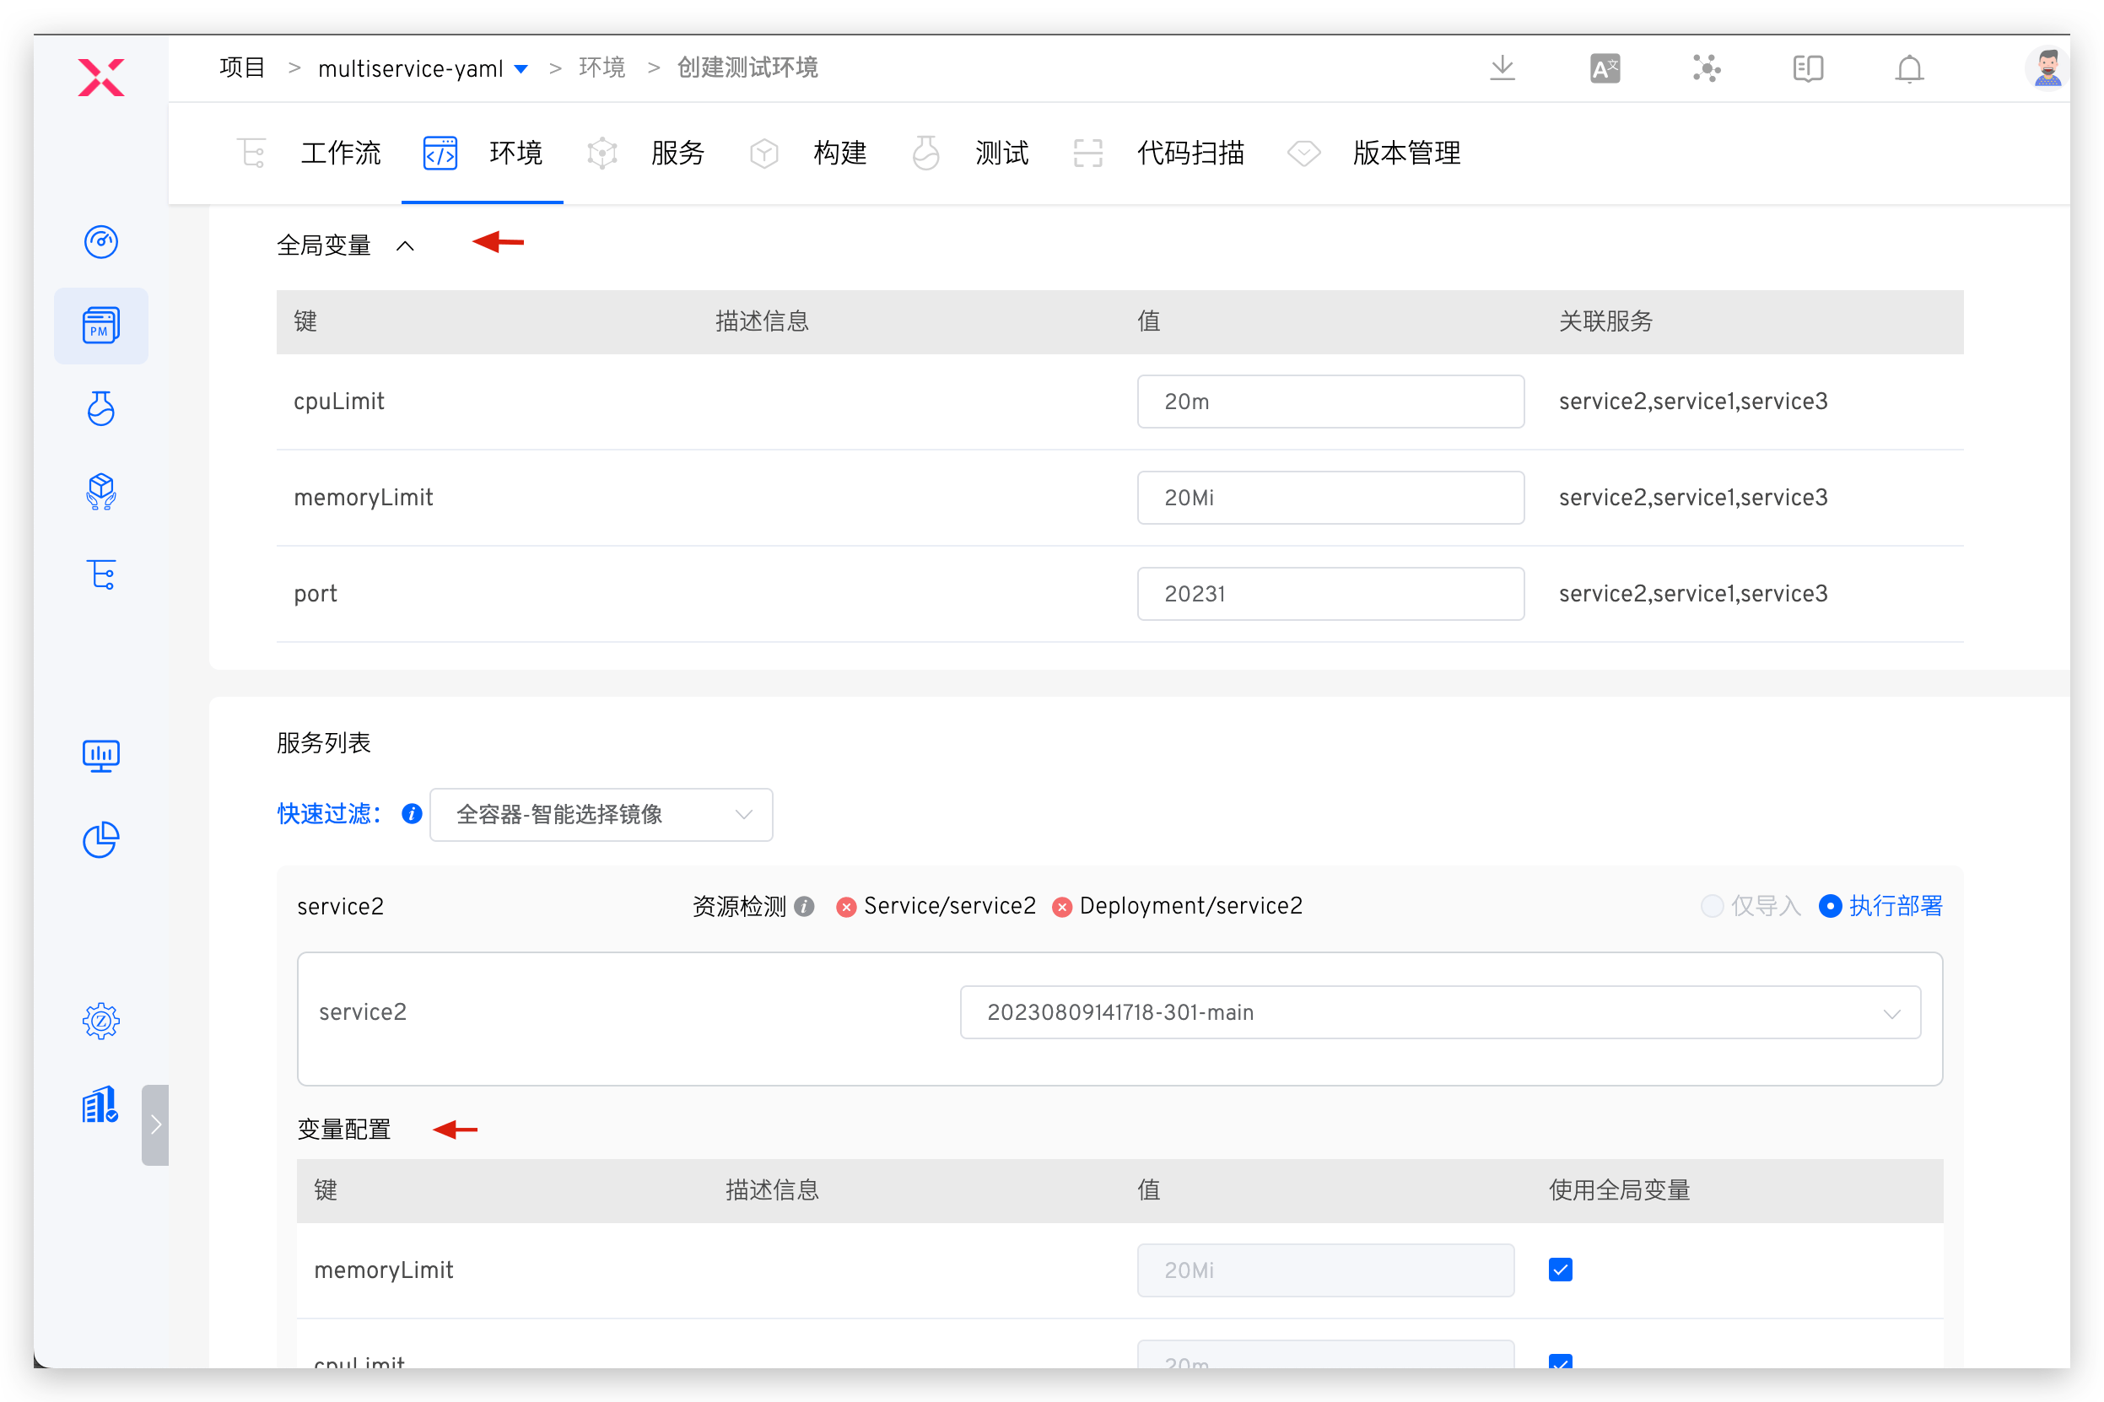Collapse the 全局变量 section
2104x1402 pixels.
click(x=407, y=245)
